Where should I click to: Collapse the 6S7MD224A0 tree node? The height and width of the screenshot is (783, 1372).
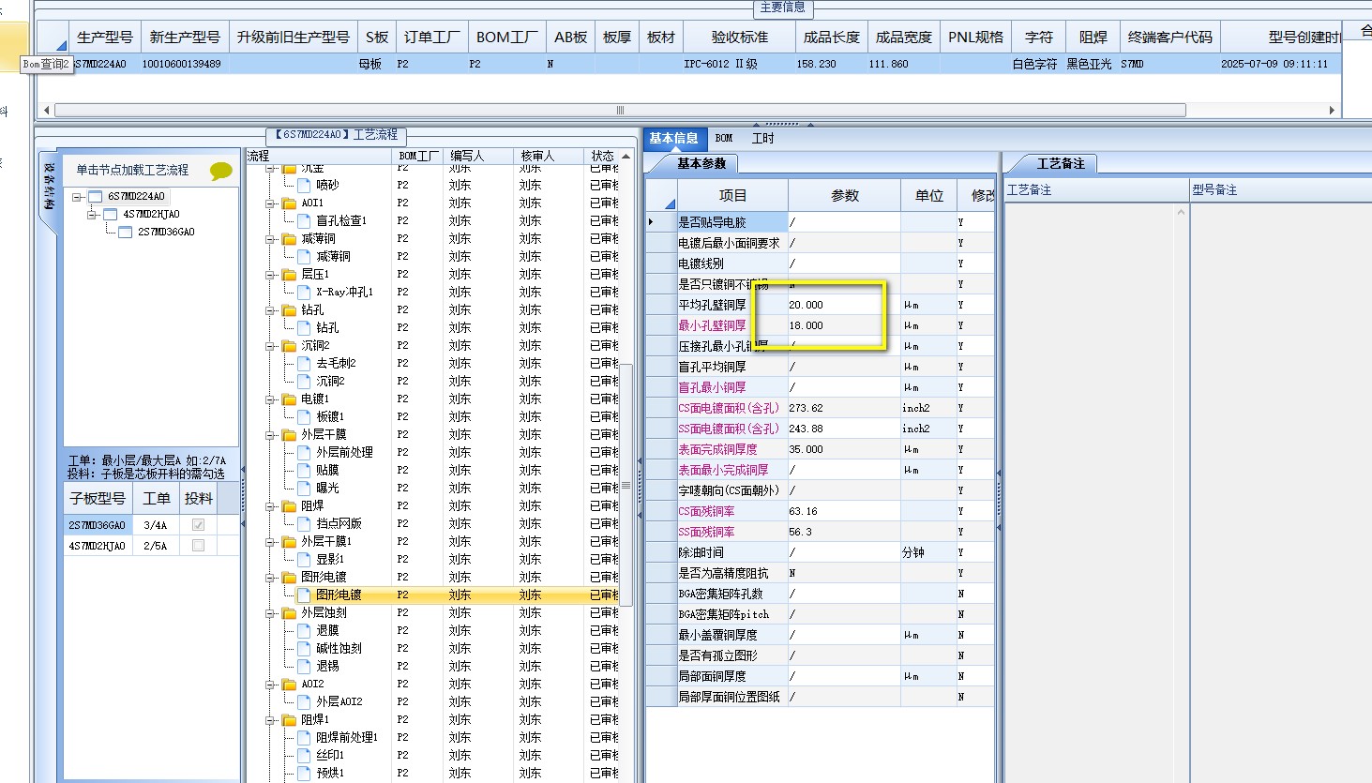point(78,197)
